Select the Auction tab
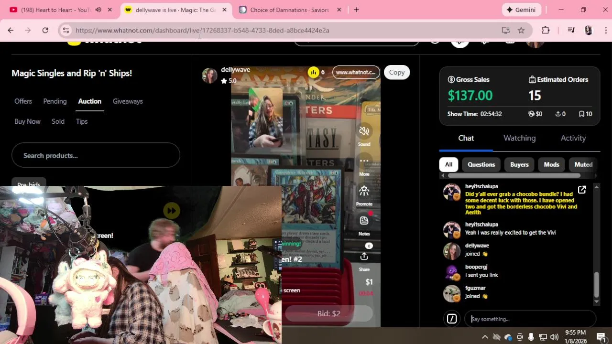The height and width of the screenshot is (344, 612). click(90, 101)
